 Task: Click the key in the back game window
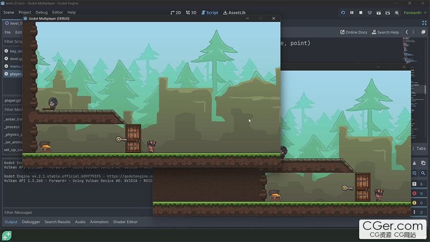click(347, 188)
